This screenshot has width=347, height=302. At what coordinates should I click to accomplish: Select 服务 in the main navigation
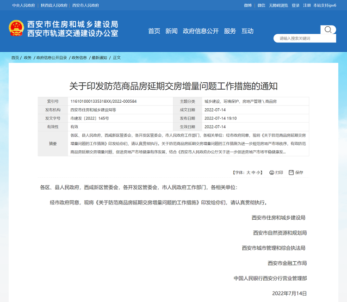(230, 31)
